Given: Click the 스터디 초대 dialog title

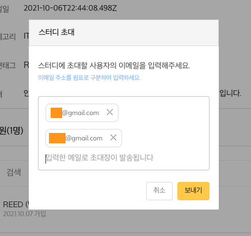Looking at the screenshot, I should click(56, 32).
